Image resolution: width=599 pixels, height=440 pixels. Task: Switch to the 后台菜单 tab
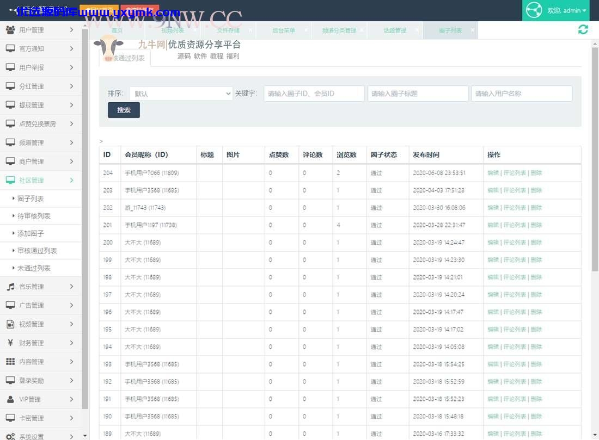[284, 30]
